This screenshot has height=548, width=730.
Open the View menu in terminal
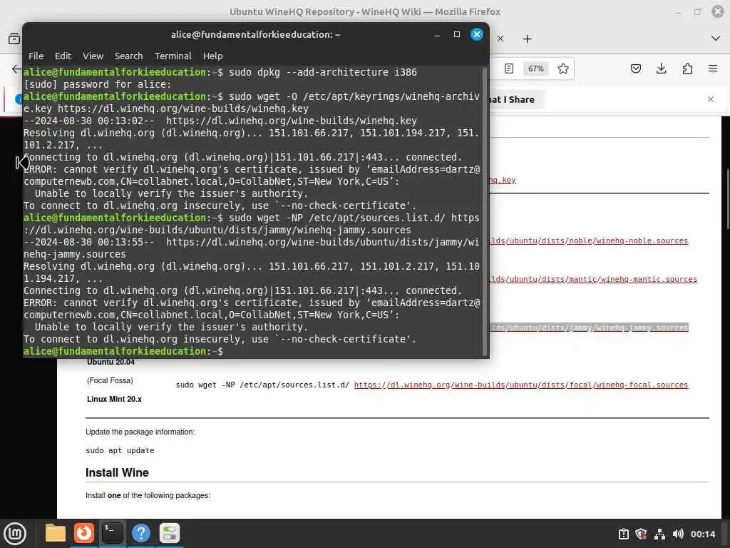pos(93,56)
